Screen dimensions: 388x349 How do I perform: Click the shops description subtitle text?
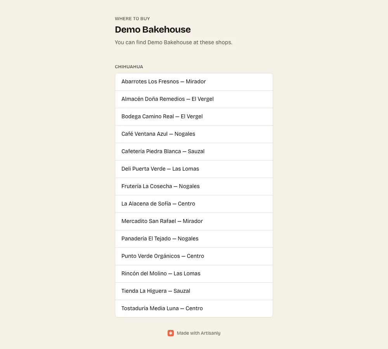pyautogui.click(x=173, y=42)
